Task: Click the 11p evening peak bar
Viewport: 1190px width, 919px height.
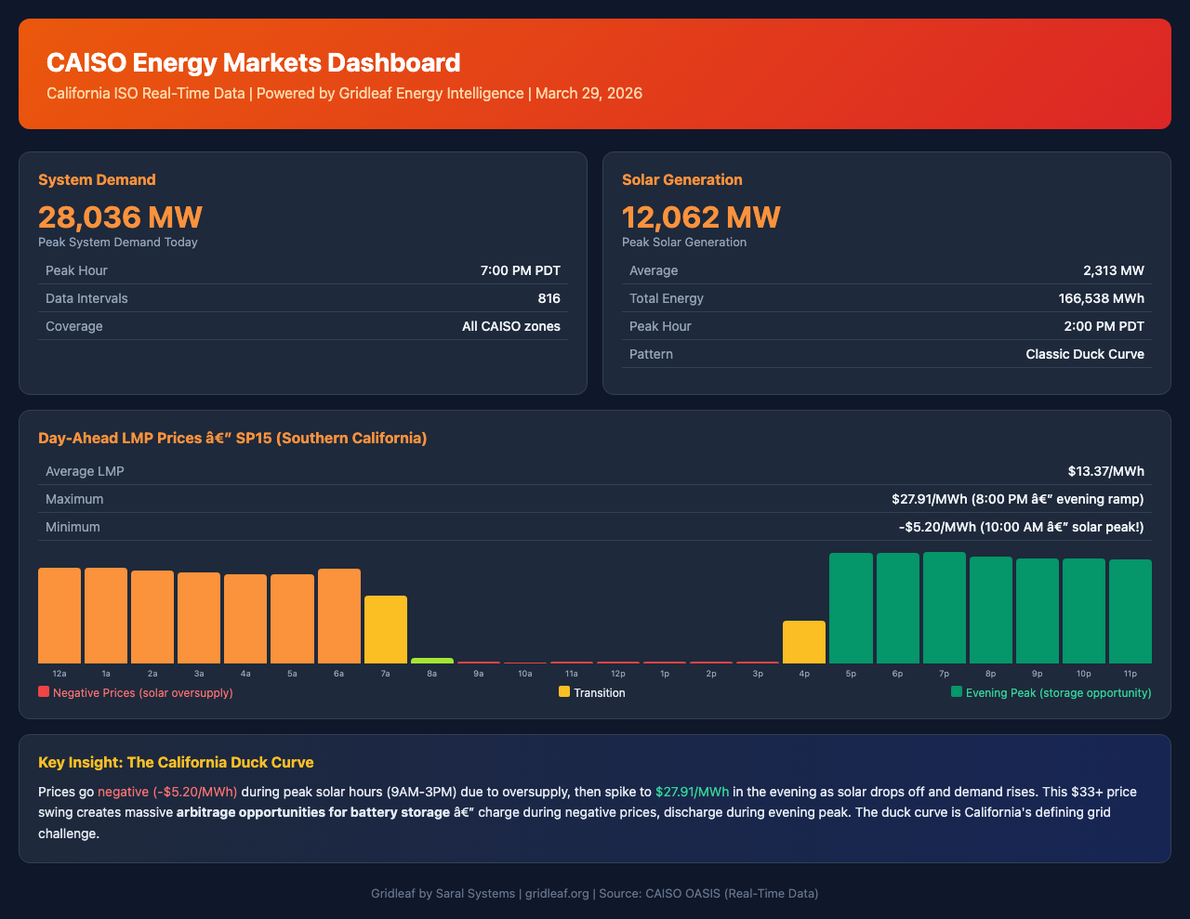Action: (1130, 610)
